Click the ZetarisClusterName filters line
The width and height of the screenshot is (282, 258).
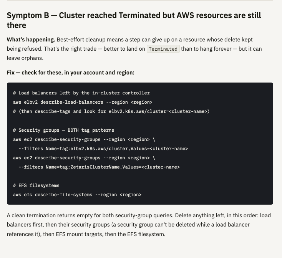click(99, 167)
